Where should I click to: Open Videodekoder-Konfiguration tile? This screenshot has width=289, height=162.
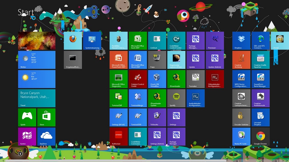[x=215, y=79]
